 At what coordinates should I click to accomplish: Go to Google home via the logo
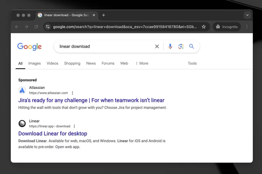pyautogui.click(x=29, y=47)
